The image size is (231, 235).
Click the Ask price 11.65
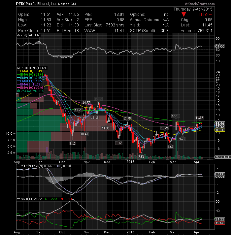click(x=74, y=15)
